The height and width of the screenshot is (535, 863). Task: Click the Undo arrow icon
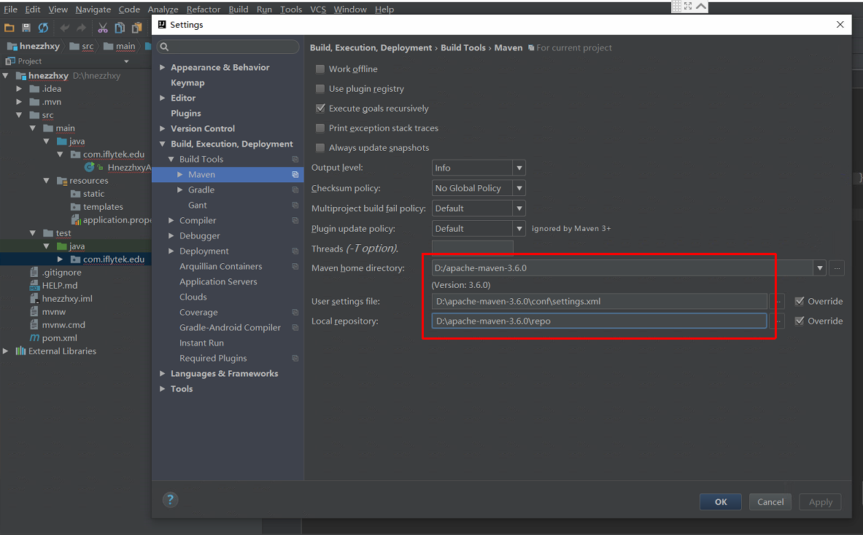[64, 28]
